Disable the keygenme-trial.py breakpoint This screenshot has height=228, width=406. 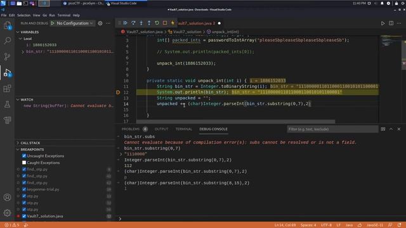(24, 189)
